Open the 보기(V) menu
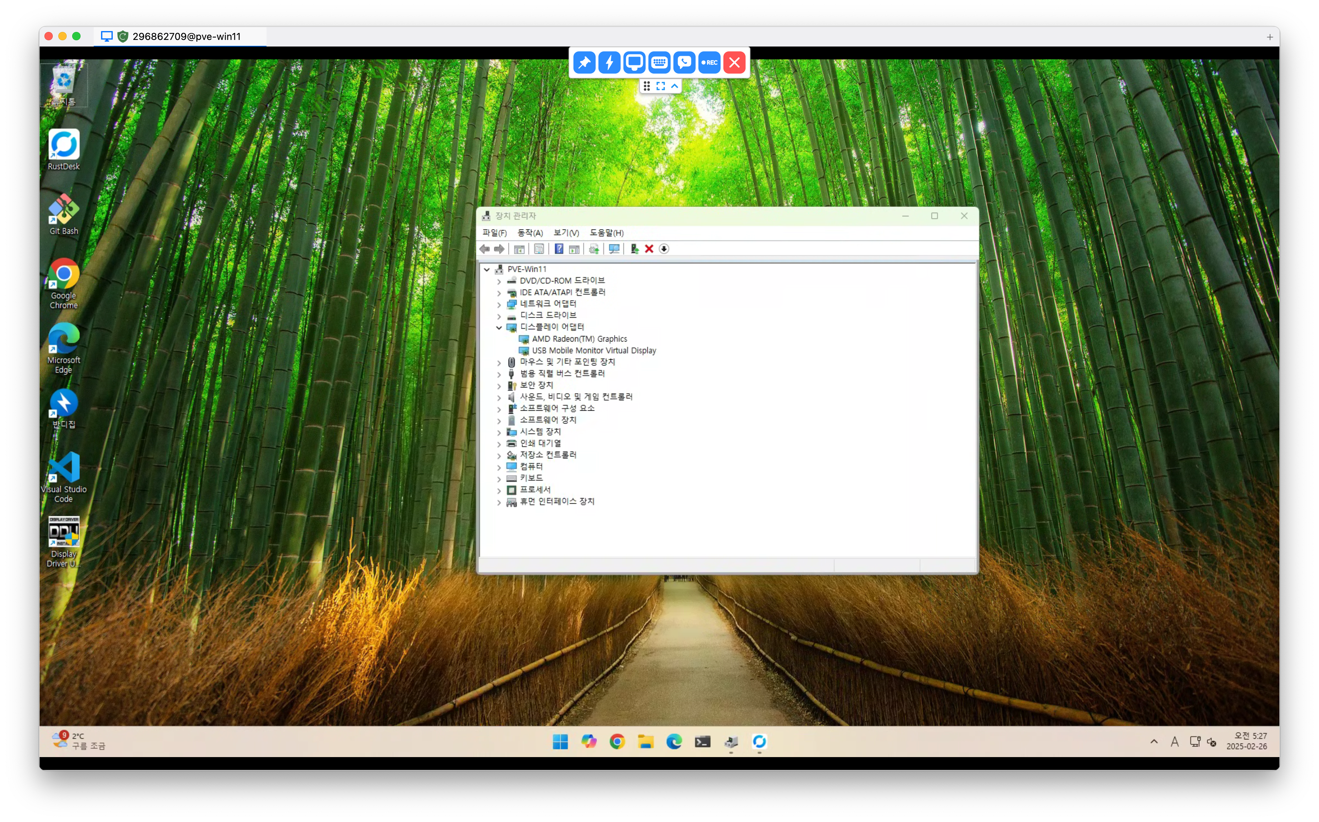The image size is (1319, 822). [x=566, y=233]
